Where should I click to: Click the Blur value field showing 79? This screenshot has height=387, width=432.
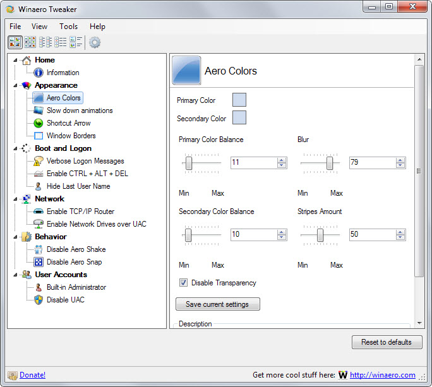point(373,162)
